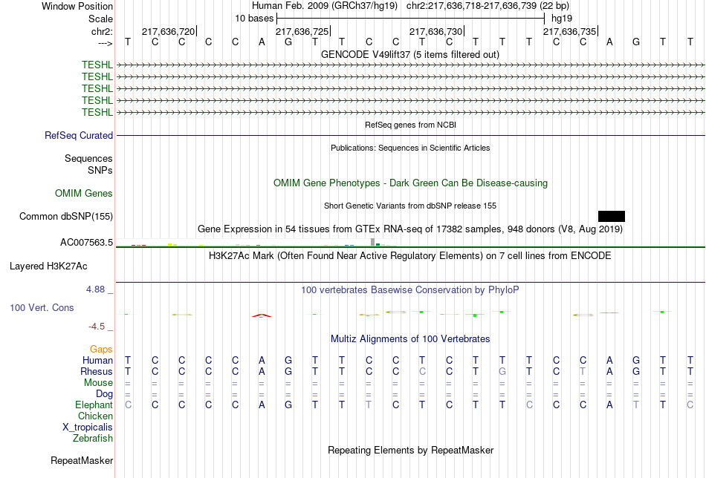The image size is (706, 478).
Task: Click the red PhyloP conservation peak
Action: [262, 315]
